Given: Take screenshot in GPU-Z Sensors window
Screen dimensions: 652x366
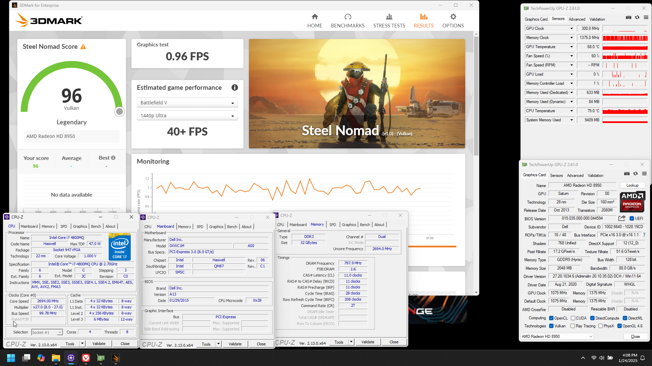Looking at the screenshot, I should [629, 18].
